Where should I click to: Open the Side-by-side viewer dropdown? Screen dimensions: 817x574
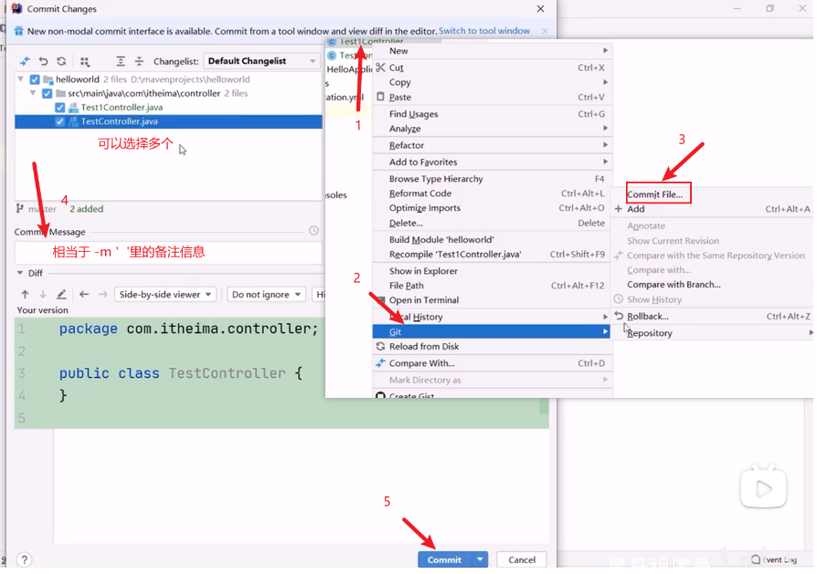165,295
